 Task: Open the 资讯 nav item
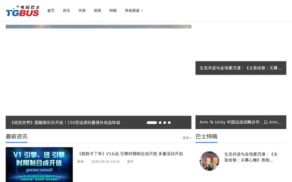(66, 10)
